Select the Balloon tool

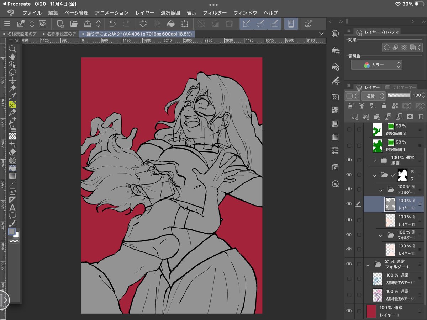(x=12, y=215)
